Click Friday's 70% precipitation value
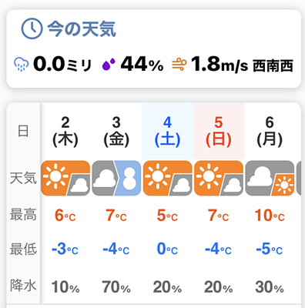Viewport: 305px width, 308px height. [116, 286]
